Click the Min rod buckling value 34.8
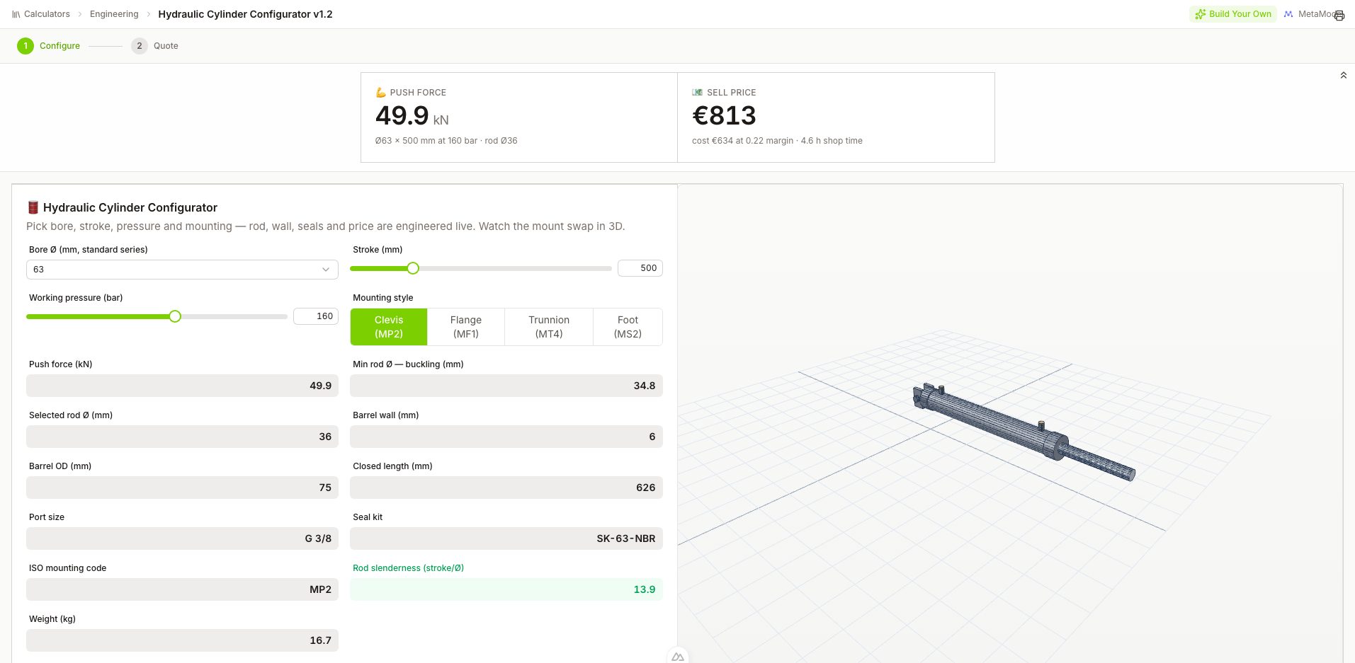Image resolution: width=1355 pixels, height=663 pixels. [x=506, y=386]
